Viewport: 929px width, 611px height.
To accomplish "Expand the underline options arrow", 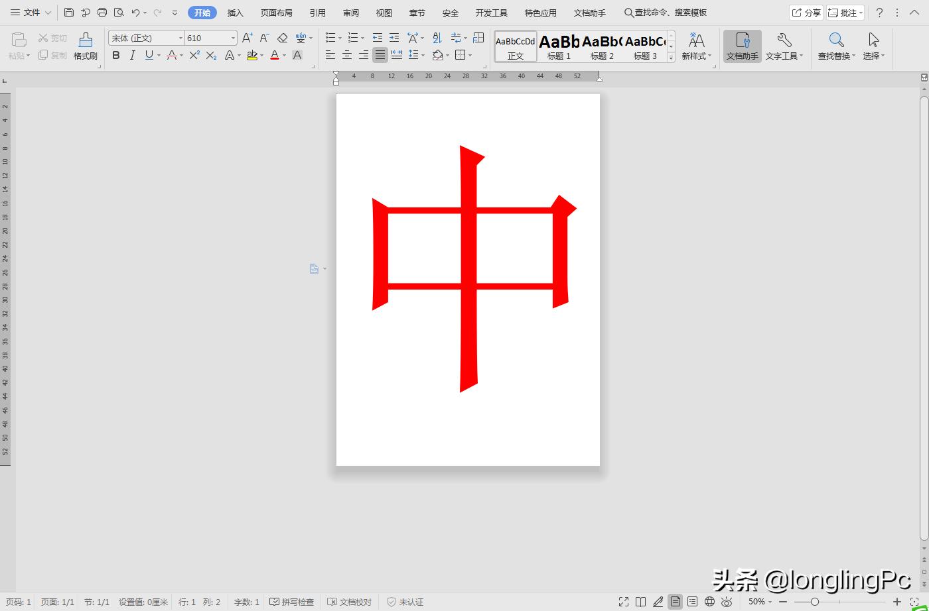I will click(159, 56).
